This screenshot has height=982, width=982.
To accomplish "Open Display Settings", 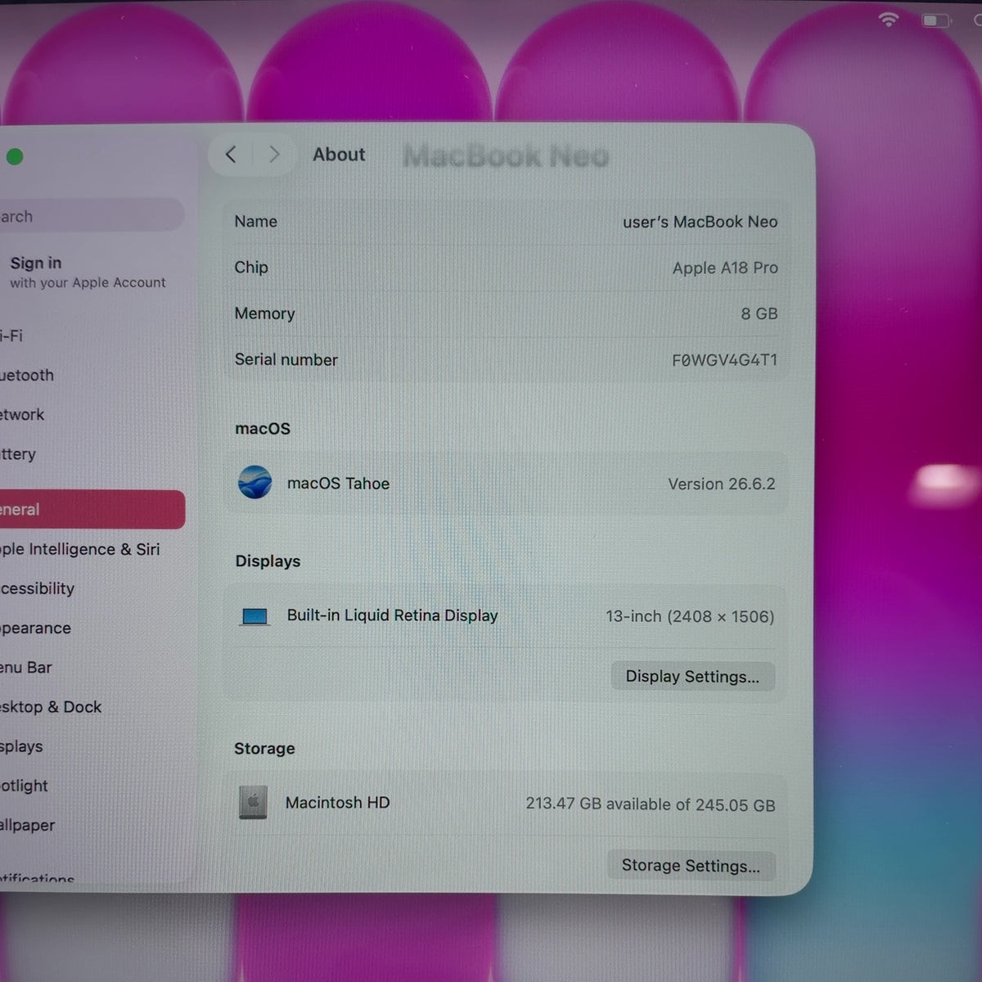I will 692,676.
